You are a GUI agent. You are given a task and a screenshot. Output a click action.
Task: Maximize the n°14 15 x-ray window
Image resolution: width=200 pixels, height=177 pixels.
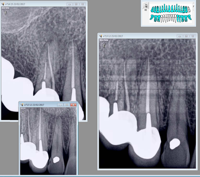tap(76, 4)
